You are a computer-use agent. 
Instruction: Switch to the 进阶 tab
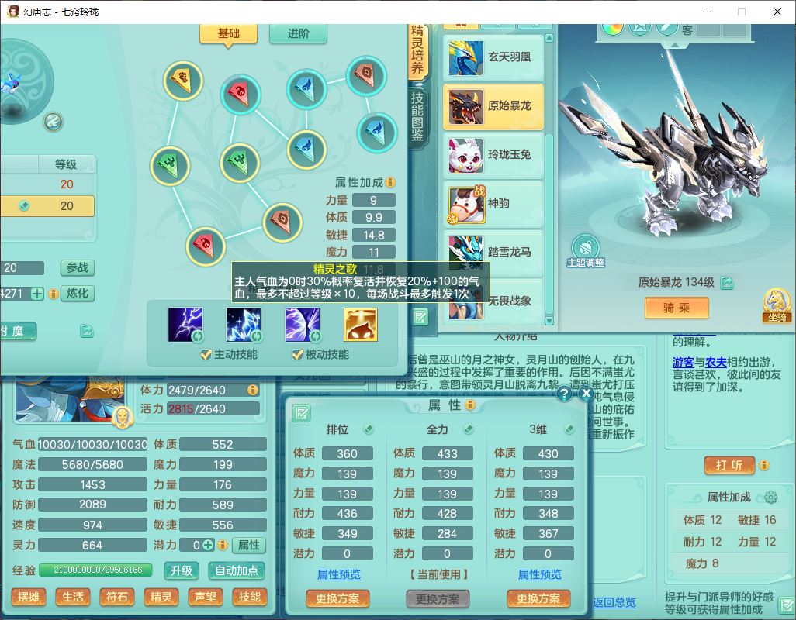click(x=298, y=33)
